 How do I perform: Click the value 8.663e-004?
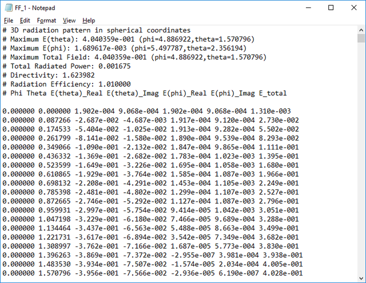234,228
